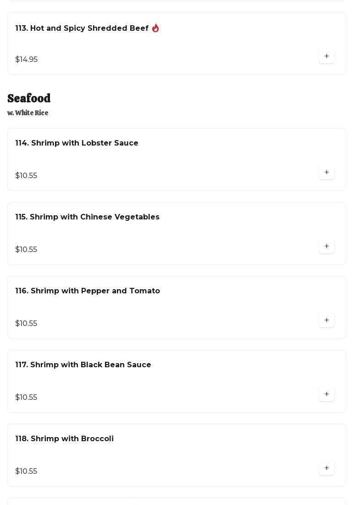Add Shrimp with Lobster Sauce via plus icon
The image size is (353, 505).
coord(326,173)
